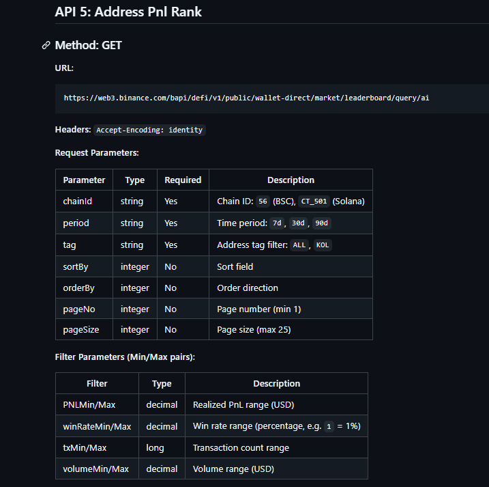Image resolution: width=489 pixels, height=487 pixels.
Task: Click the Order direction description cell
Action: pos(291,288)
